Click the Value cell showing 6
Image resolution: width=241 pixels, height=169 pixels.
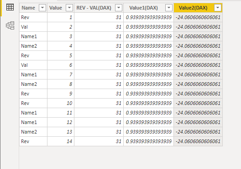tap(61, 65)
